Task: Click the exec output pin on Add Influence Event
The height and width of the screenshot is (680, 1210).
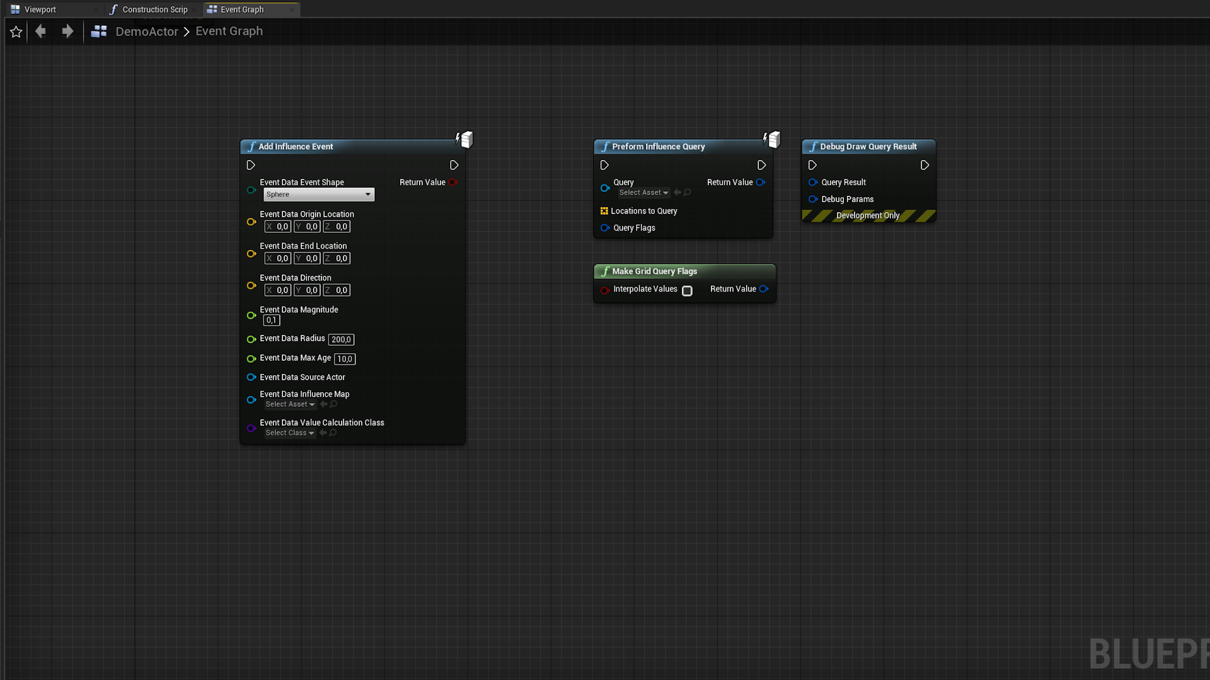Action: pos(454,165)
